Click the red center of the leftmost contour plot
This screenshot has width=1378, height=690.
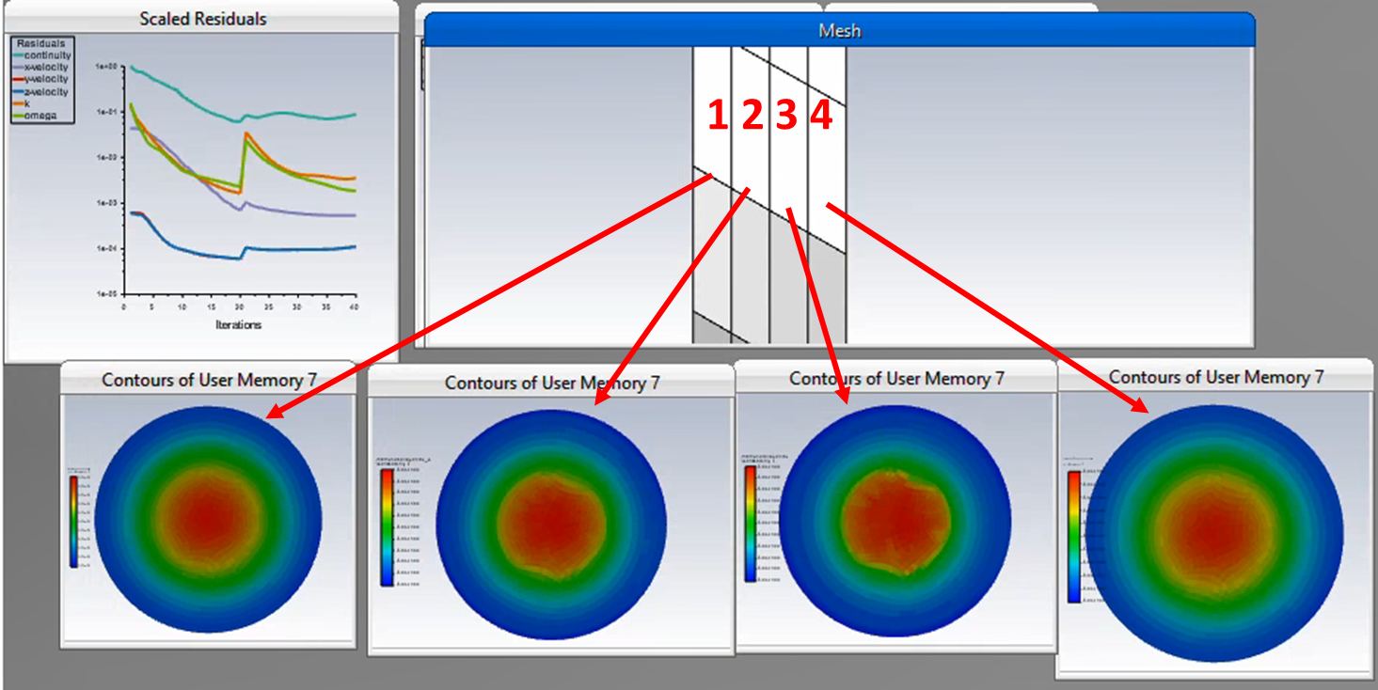click(208, 518)
